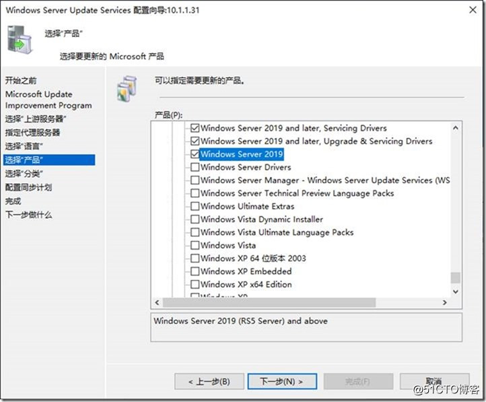Click the WSUS server wizard icon in header
This screenshot has height=402, width=486.
20,40
